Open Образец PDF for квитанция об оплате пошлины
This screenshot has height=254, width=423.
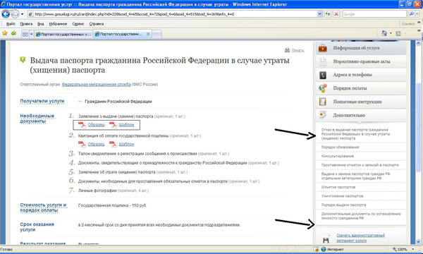pos(96,144)
